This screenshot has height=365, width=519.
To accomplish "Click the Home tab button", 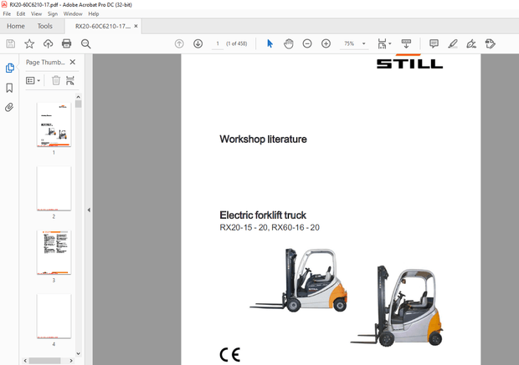I will 15,26.
